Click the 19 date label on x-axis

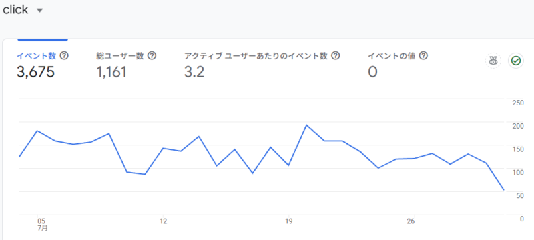[289, 221]
